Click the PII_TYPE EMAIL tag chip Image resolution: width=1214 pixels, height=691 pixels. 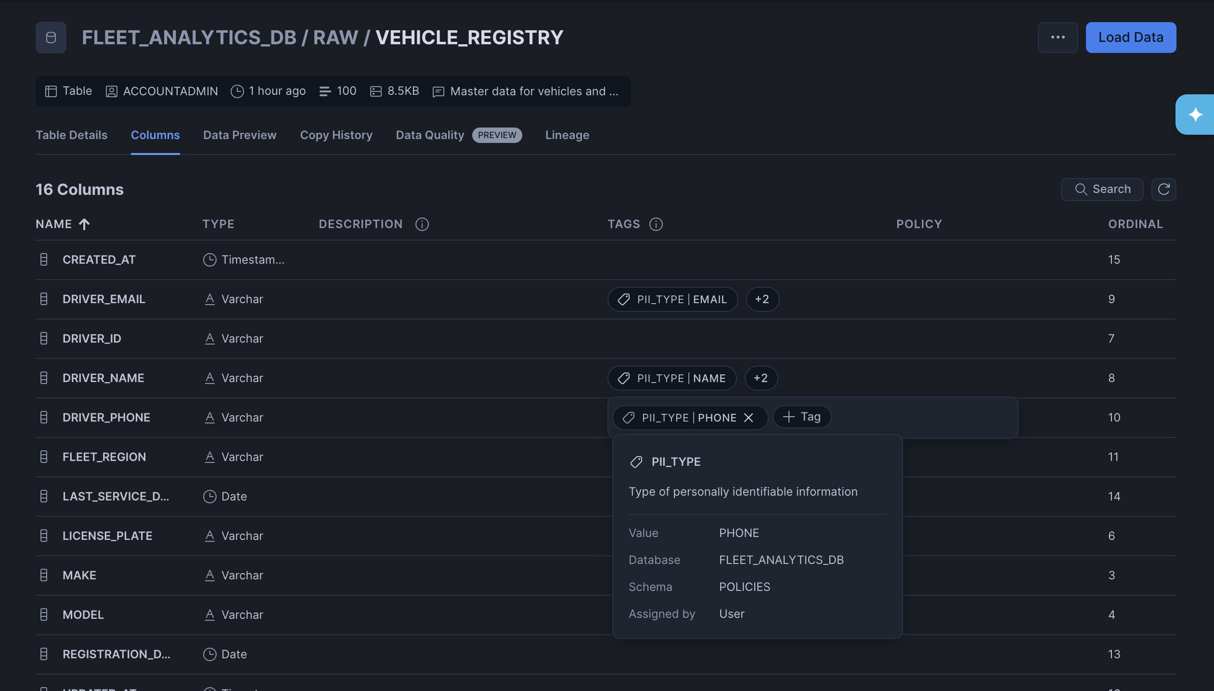coord(672,299)
